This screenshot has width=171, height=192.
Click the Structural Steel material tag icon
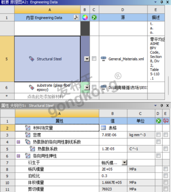32,59
